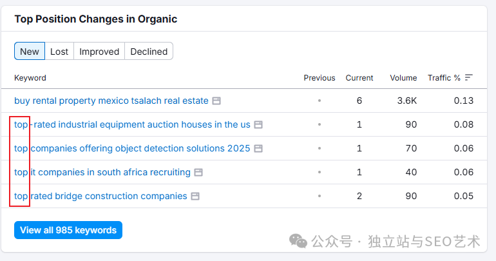Open 'top-rated industrial equipment auction houses' keyword link
Image resolution: width=496 pixels, height=261 pixels.
coord(132,125)
